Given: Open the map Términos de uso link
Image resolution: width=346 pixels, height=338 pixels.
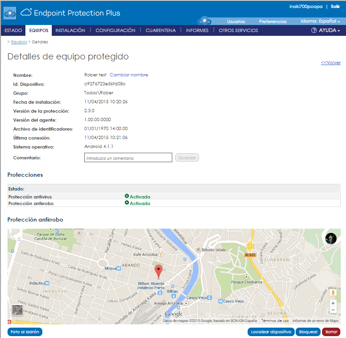Looking at the screenshot, I should 275,321.
